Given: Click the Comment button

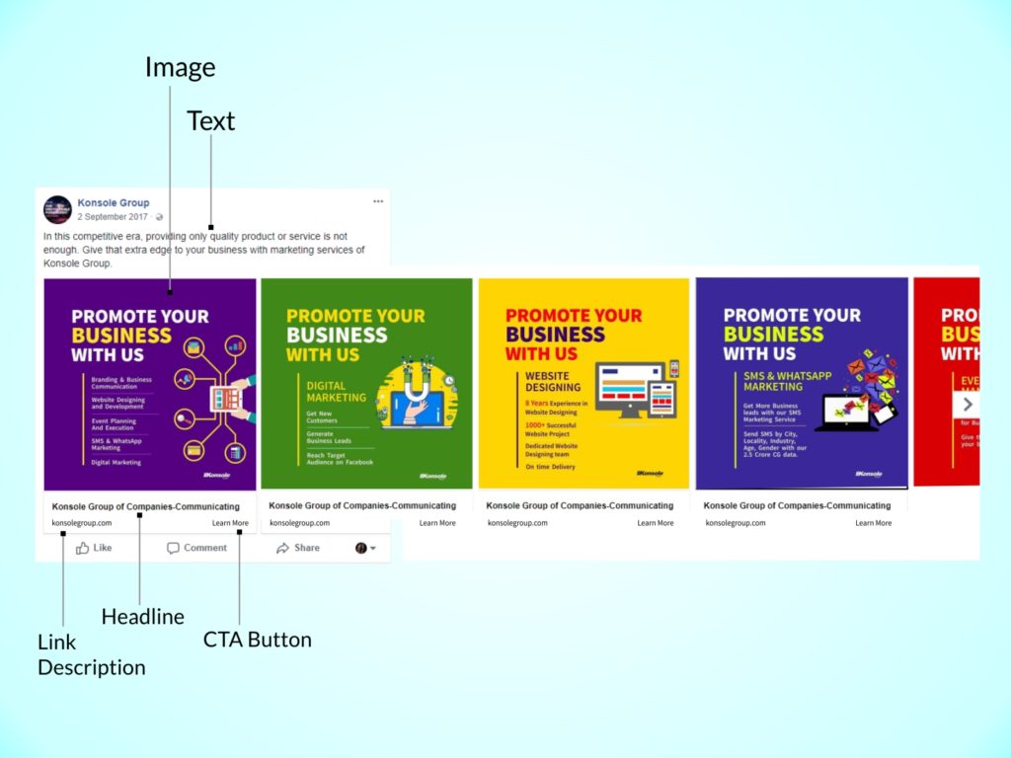Looking at the screenshot, I should coord(196,548).
